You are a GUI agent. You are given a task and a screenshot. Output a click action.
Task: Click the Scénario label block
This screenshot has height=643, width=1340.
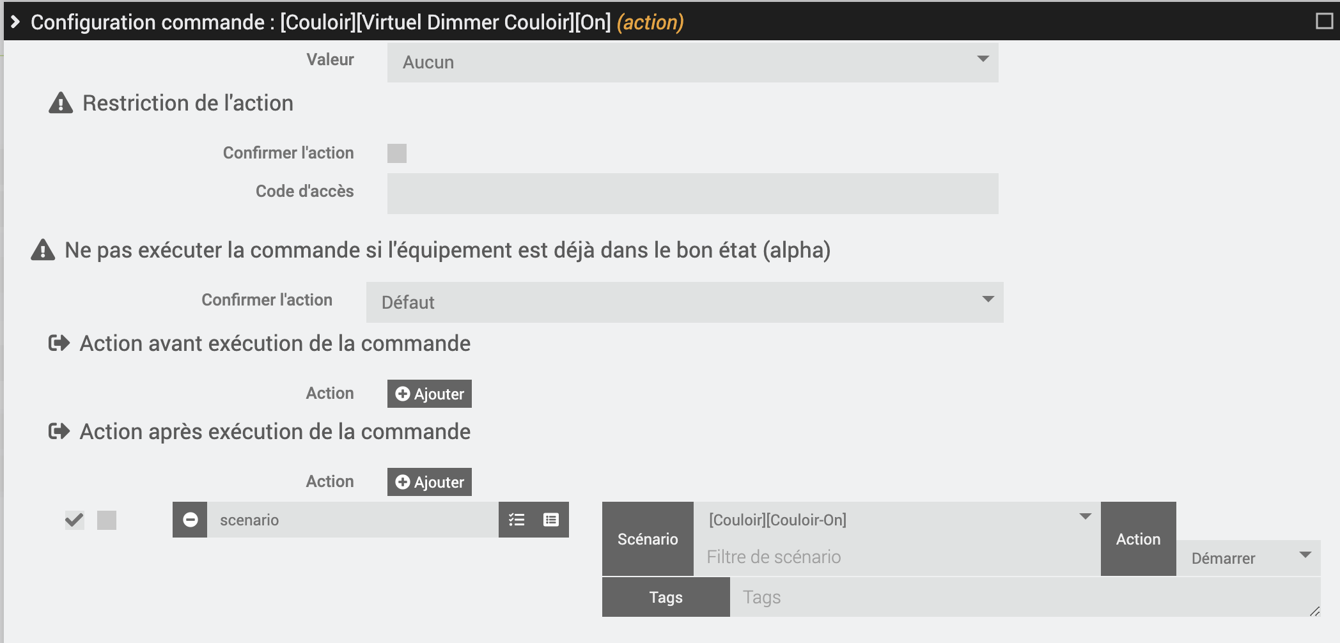click(648, 539)
